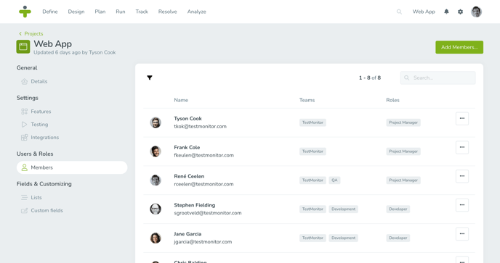The image size is (500, 263).
Task: Open the Track menu
Action: tap(142, 12)
